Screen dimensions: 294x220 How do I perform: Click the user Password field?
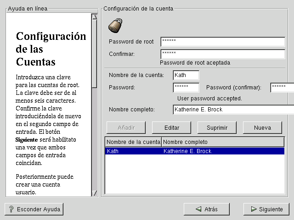(x=186, y=88)
